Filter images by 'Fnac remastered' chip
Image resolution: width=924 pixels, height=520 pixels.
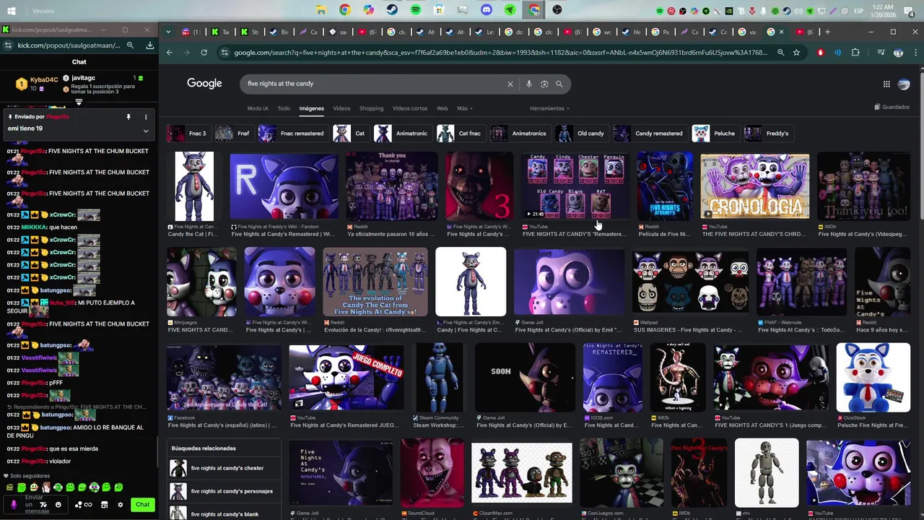292,134
